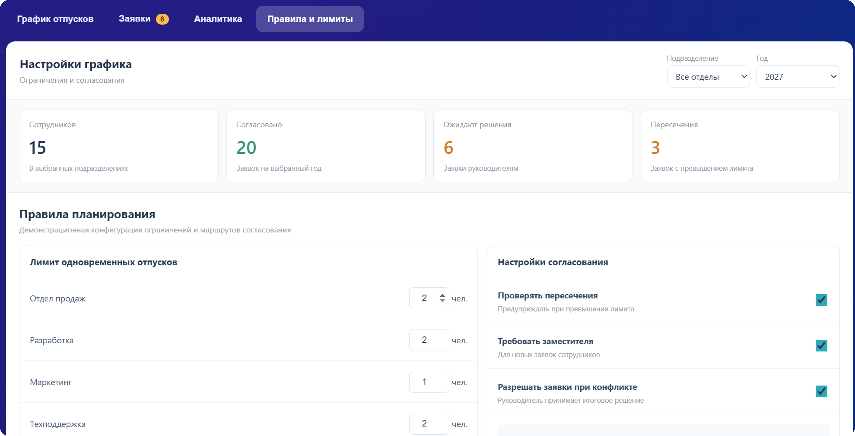Click the text Для новых заявок сотрудников

point(549,355)
